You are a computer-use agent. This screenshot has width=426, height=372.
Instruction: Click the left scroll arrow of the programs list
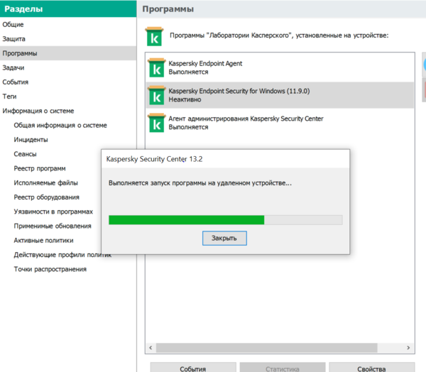tap(151, 348)
